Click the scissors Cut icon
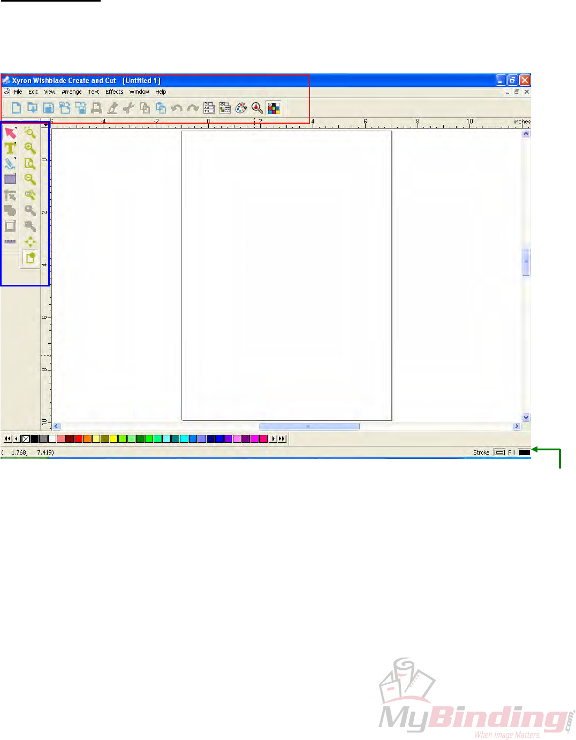 [128, 108]
